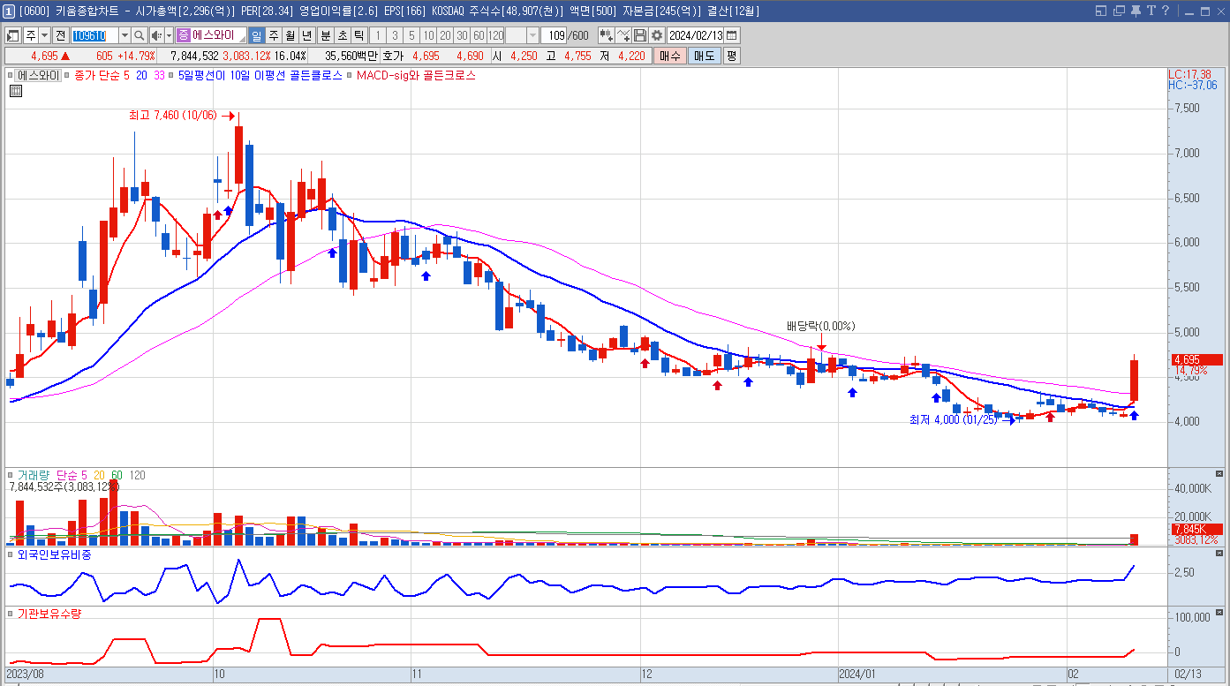Open the interval value dropdown arrow

pyautogui.click(x=532, y=35)
